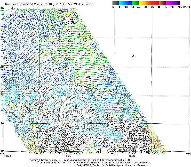Click the green 15-20 knots legend band
Screen dimensions: 191x167
coord(136,3)
